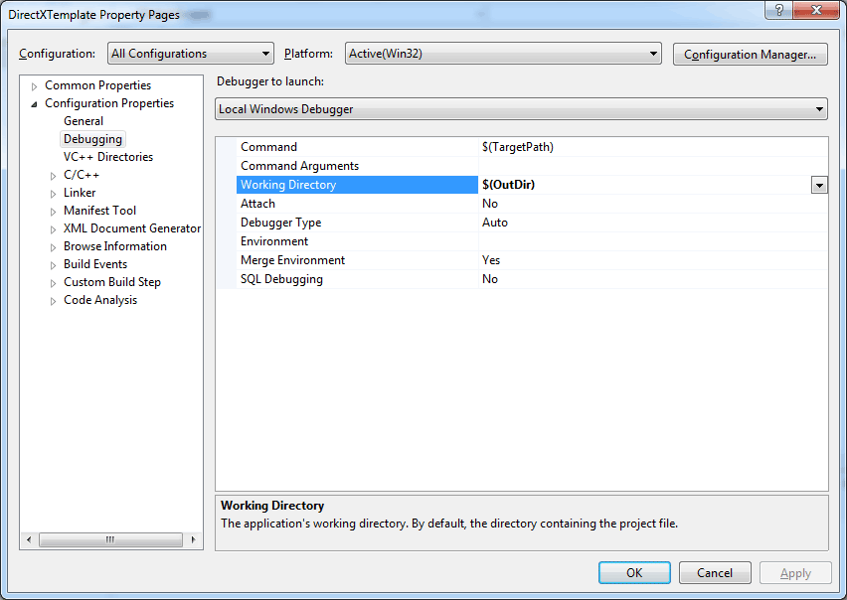
Task: Expand the Code Analysis node arrow
Action: 53,301
